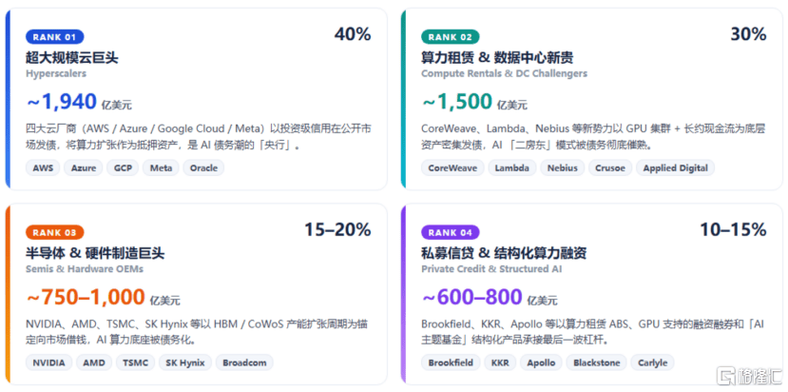Click the title 半导体 & 硬件制造巨头

point(95,253)
